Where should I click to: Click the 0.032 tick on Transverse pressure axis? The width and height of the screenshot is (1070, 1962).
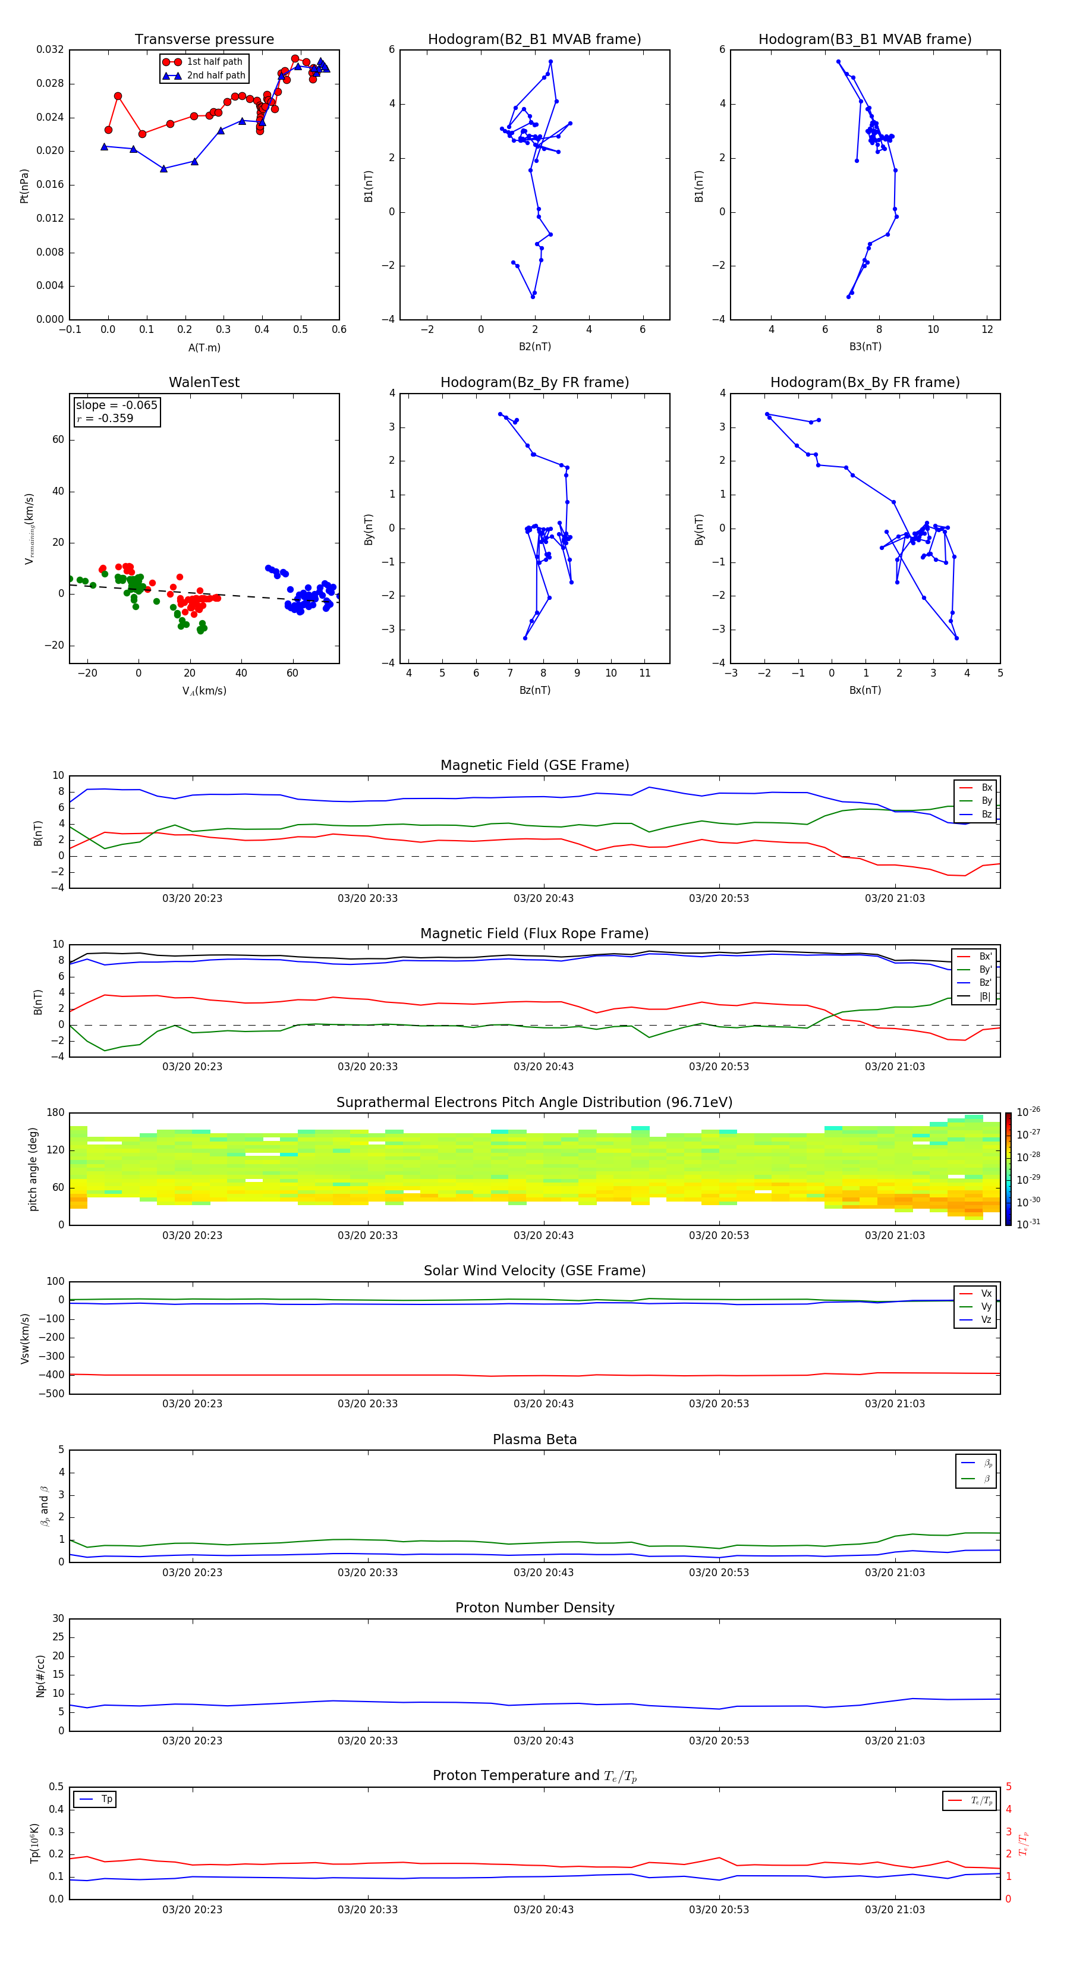tap(51, 49)
